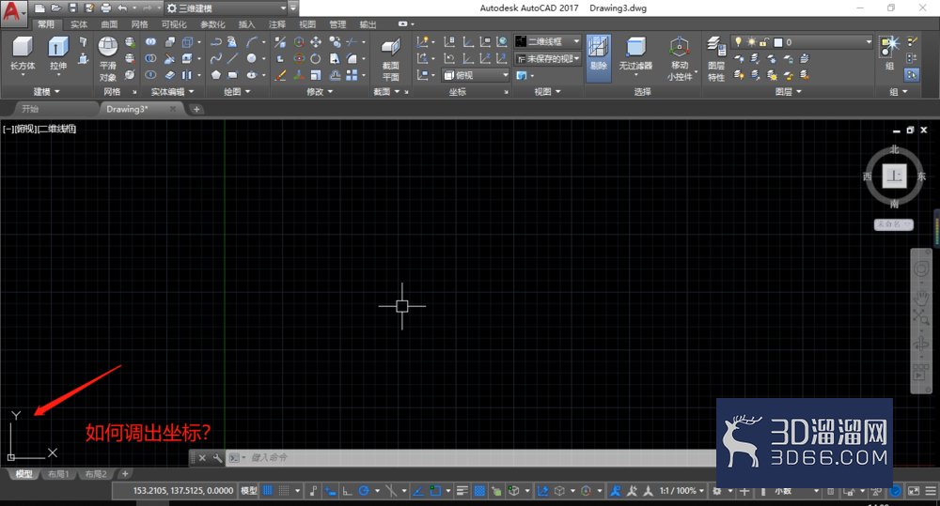Toggle snap mode in status bar
This screenshot has width=940, height=506.
click(x=284, y=491)
